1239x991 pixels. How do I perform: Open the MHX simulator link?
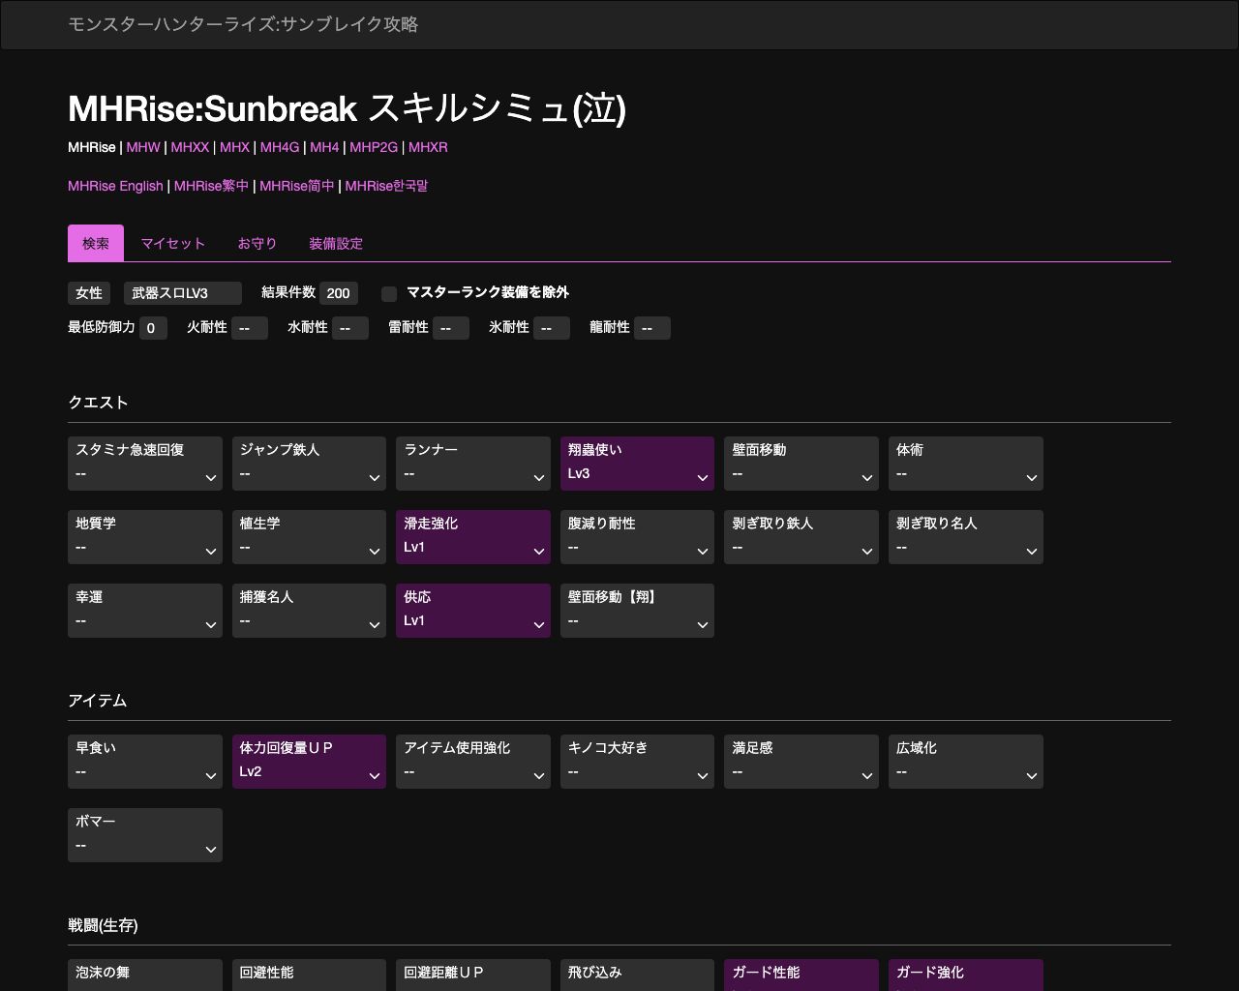pos(234,147)
